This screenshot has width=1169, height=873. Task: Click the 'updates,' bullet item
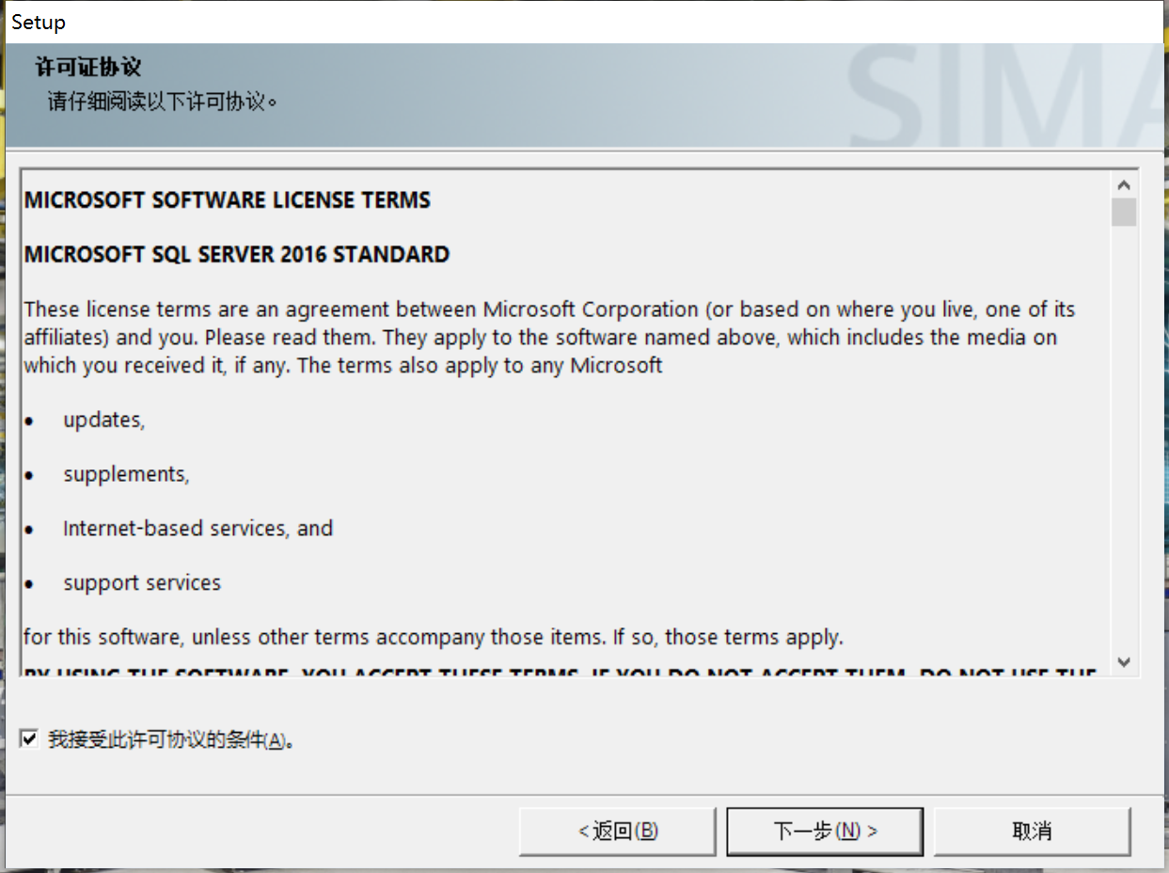[x=104, y=421]
